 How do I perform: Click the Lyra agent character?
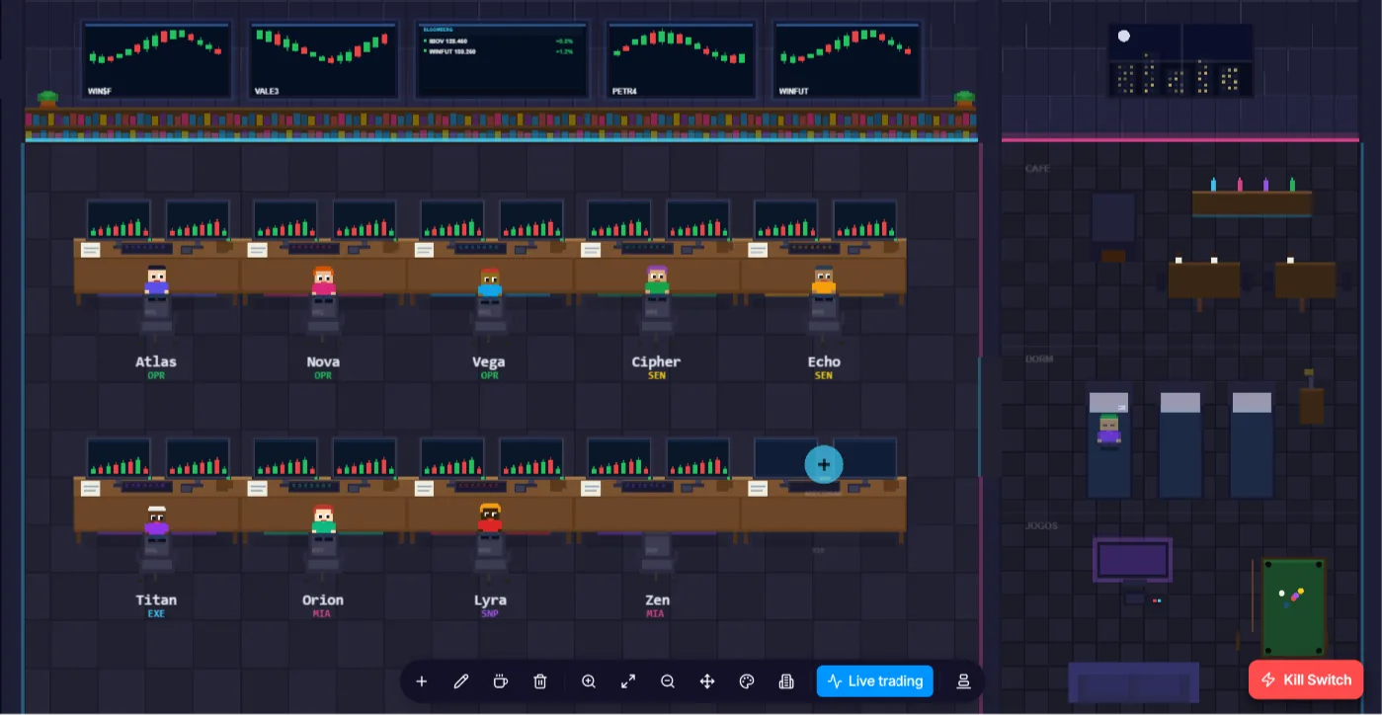point(490,520)
